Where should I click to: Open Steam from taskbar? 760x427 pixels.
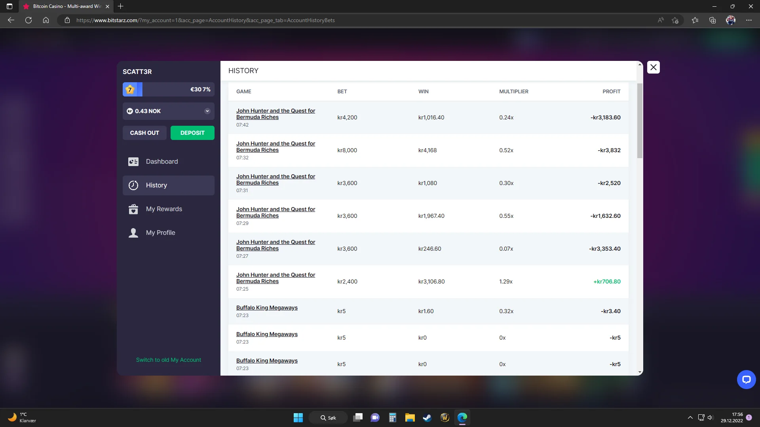(x=427, y=418)
